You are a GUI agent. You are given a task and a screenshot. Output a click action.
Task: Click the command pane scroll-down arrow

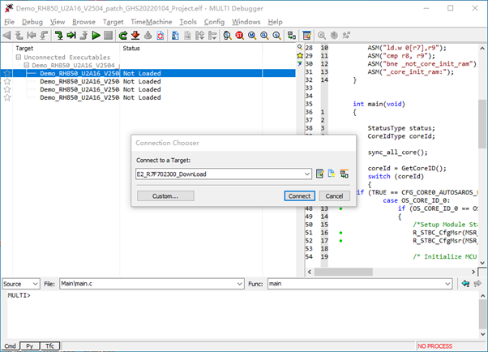click(482, 334)
